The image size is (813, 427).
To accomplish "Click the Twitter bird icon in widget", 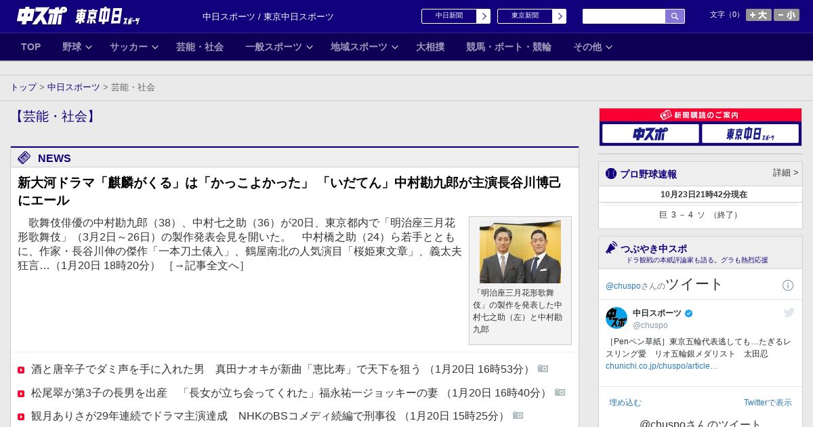I will pos(789,312).
